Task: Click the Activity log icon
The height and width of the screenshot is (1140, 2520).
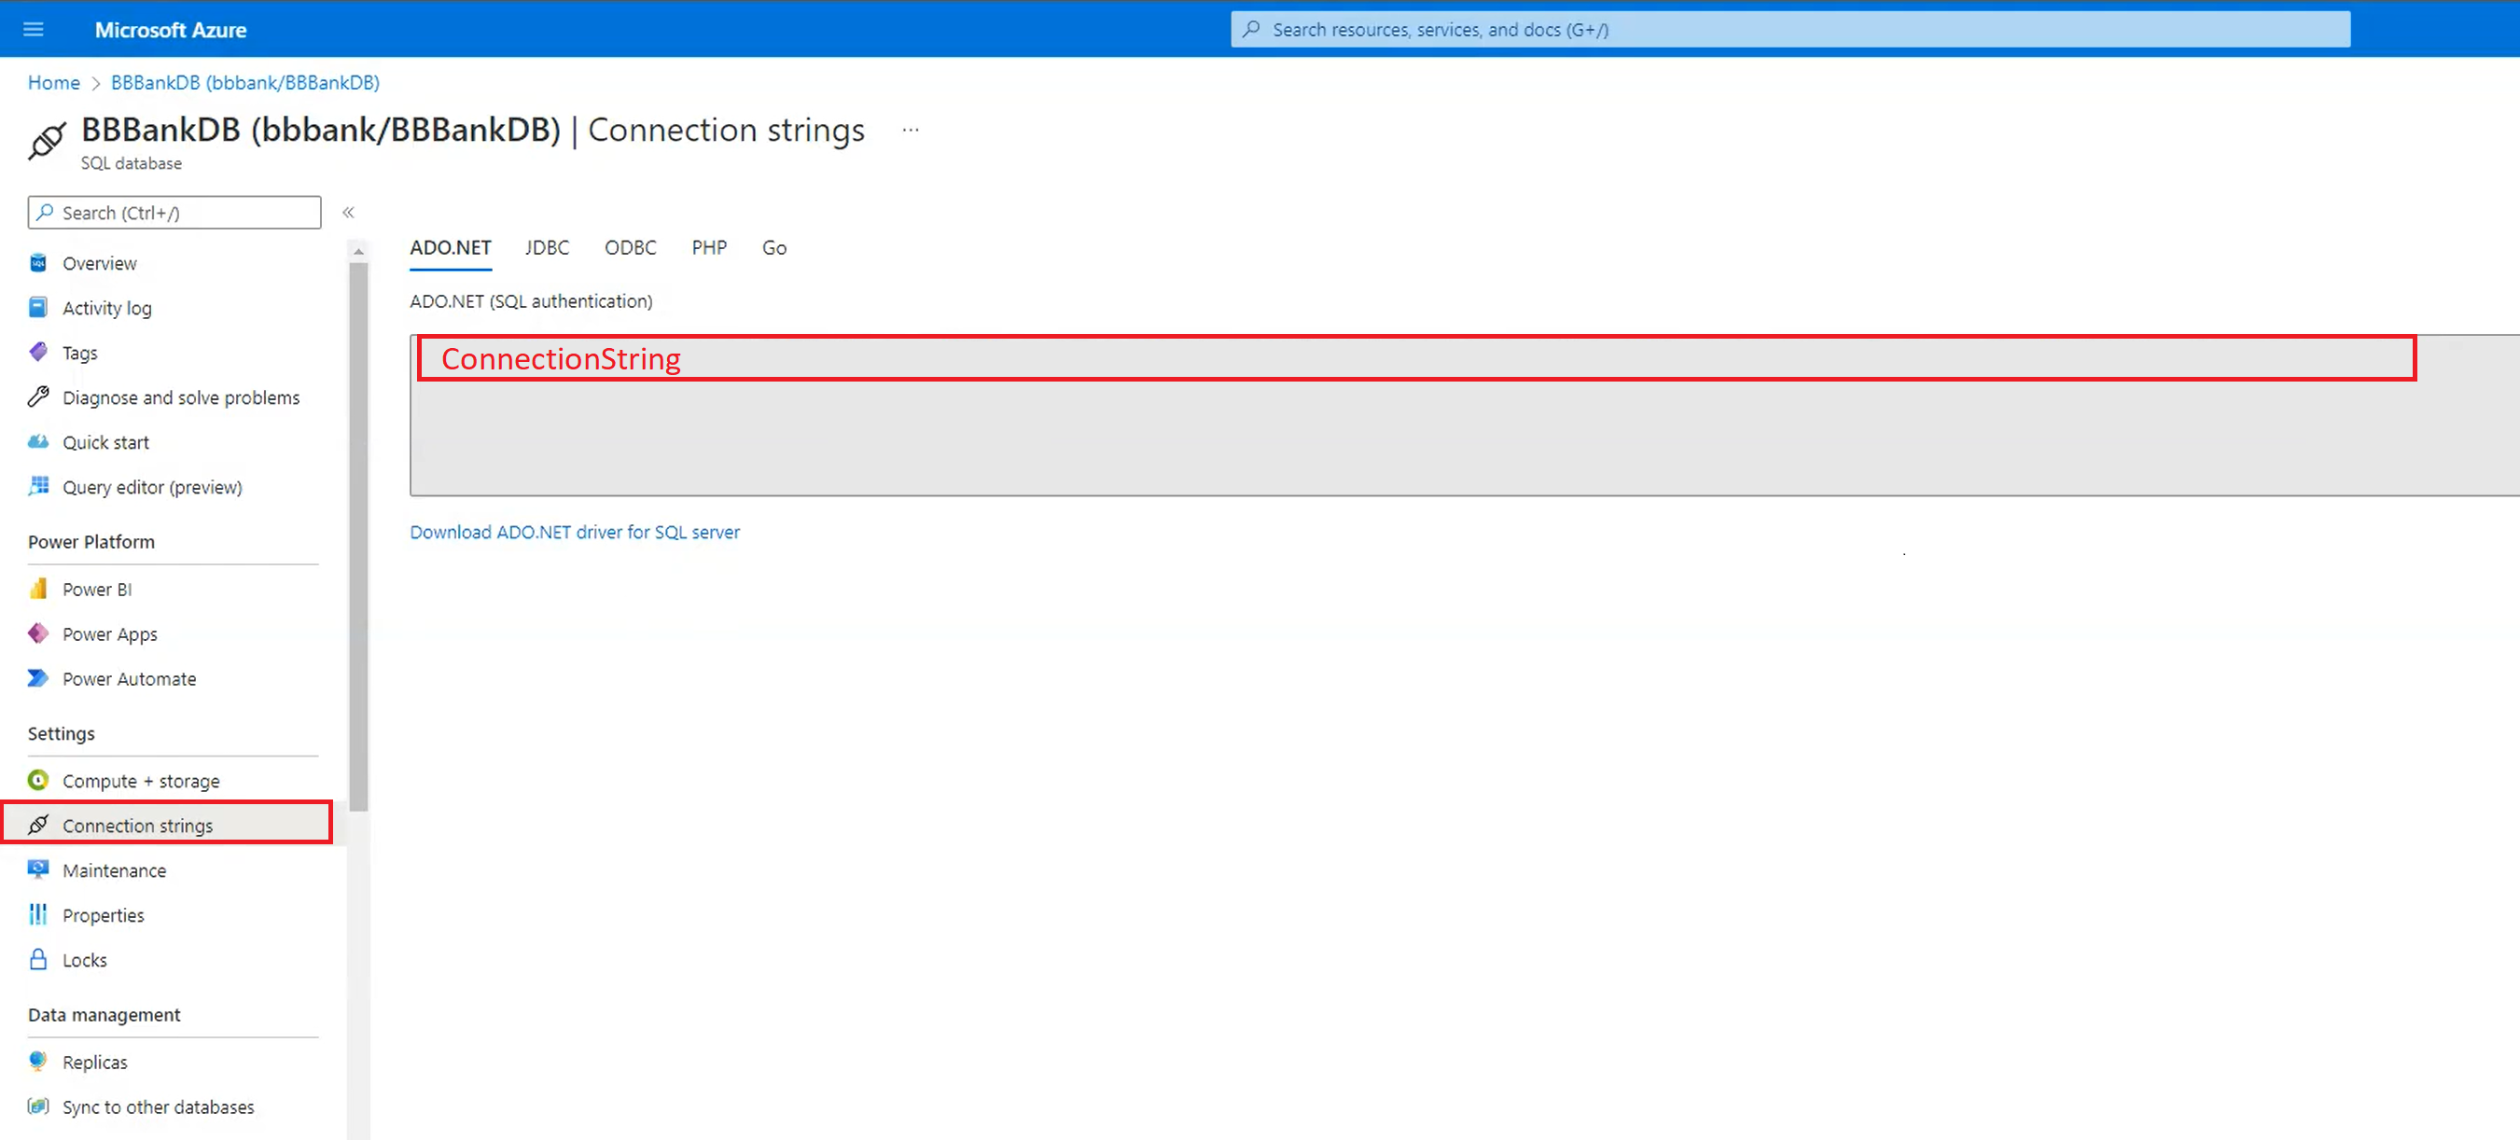Action: click(x=38, y=307)
